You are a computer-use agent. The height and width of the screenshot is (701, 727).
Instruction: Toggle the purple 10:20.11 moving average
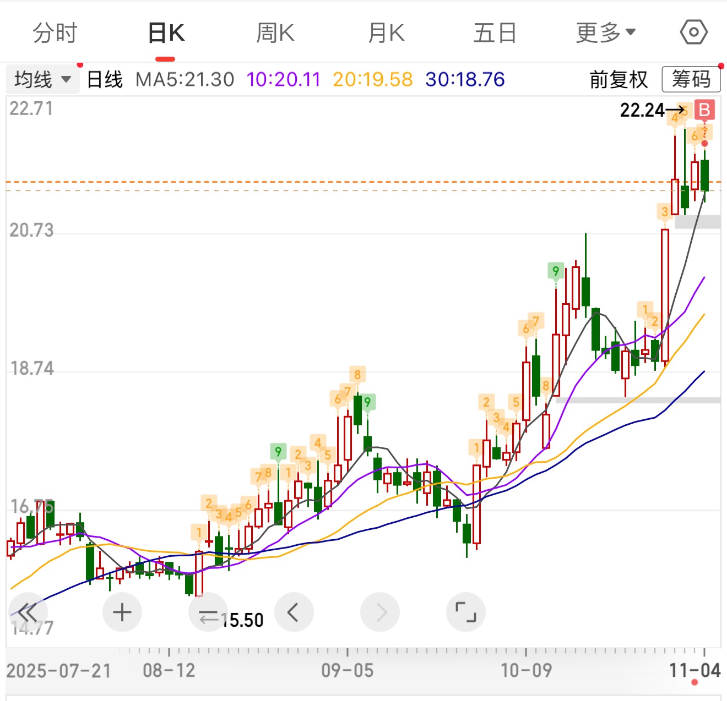tap(283, 80)
